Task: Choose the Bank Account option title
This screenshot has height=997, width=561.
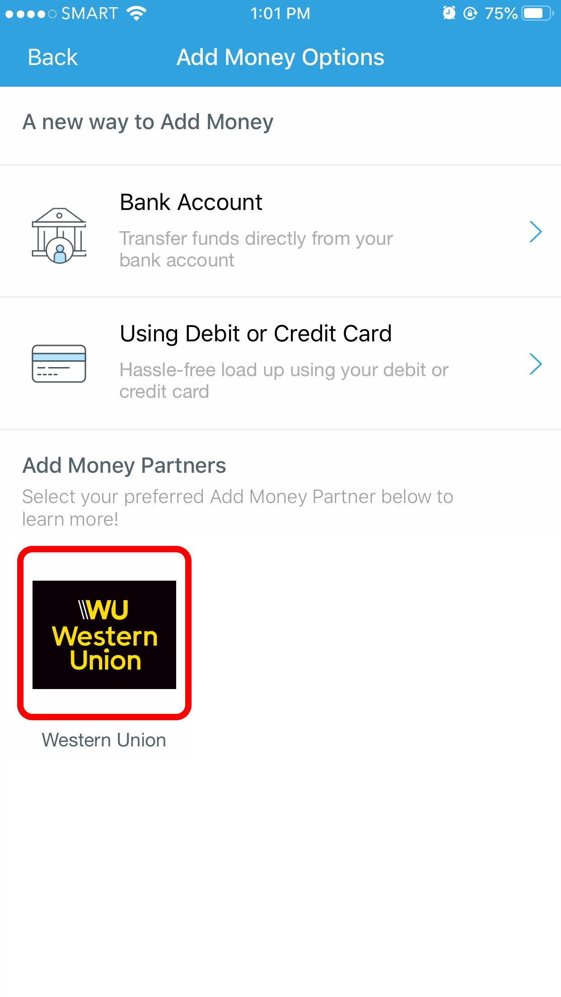Action: [191, 202]
